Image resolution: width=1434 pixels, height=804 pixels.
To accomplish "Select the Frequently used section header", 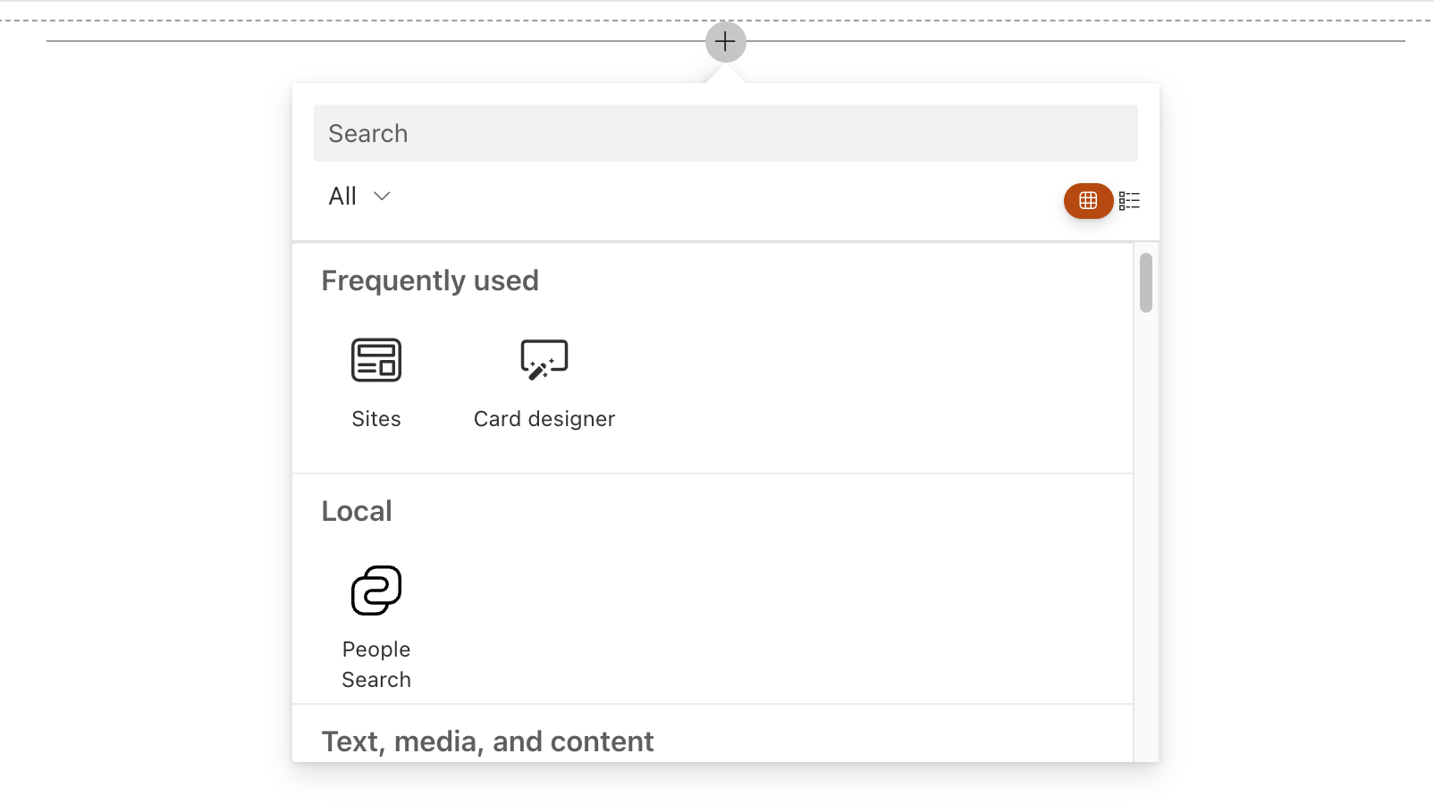I will point(430,280).
